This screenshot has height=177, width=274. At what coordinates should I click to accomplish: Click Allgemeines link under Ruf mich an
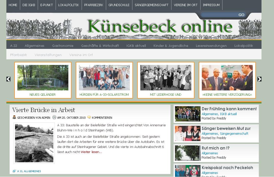click(x=210, y=153)
